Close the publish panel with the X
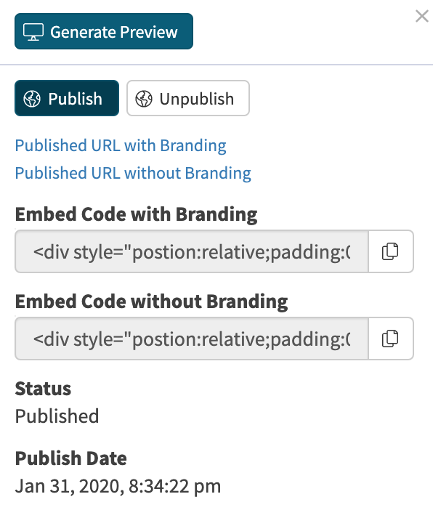Image resolution: width=433 pixels, height=510 pixels. tap(422, 16)
